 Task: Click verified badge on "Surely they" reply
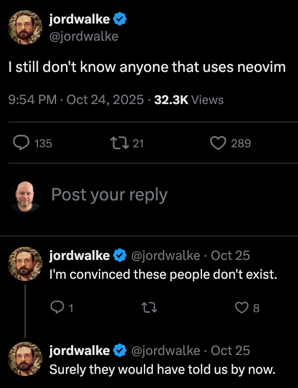point(119,351)
